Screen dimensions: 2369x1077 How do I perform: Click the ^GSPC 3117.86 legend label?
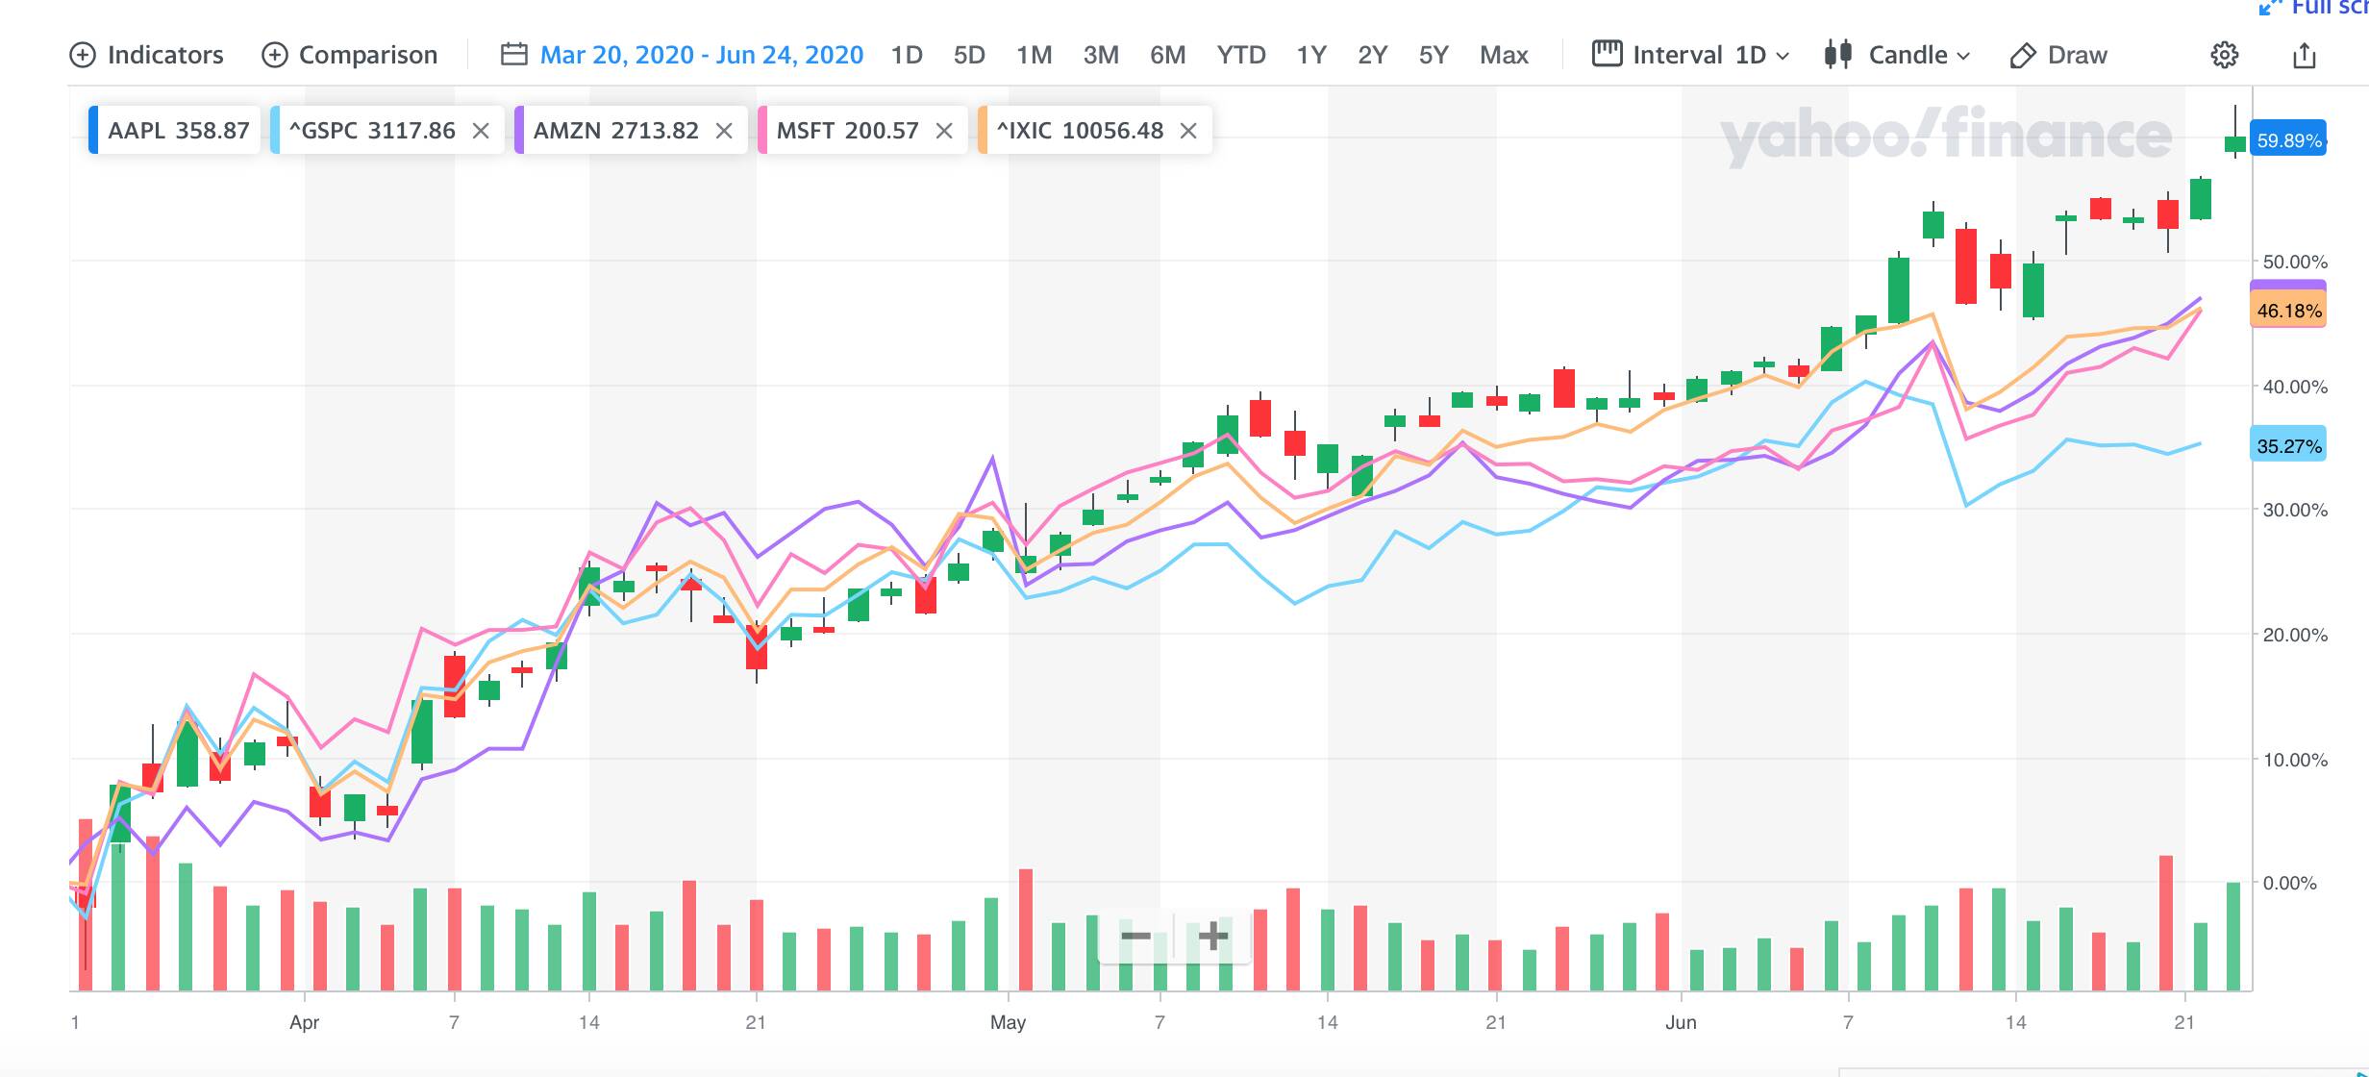pyautogui.click(x=372, y=131)
